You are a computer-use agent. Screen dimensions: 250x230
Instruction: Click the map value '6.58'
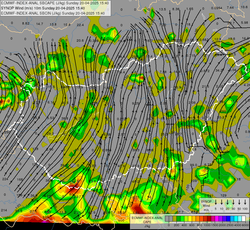tap(107, 135)
